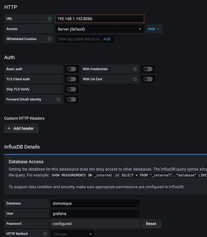207x237 pixels.
Task: Click the URL input field
Action: pyautogui.click(x=99, y=19)
